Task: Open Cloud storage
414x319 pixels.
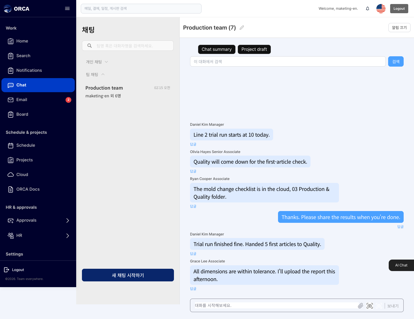Action: click(x=38, y=175)
